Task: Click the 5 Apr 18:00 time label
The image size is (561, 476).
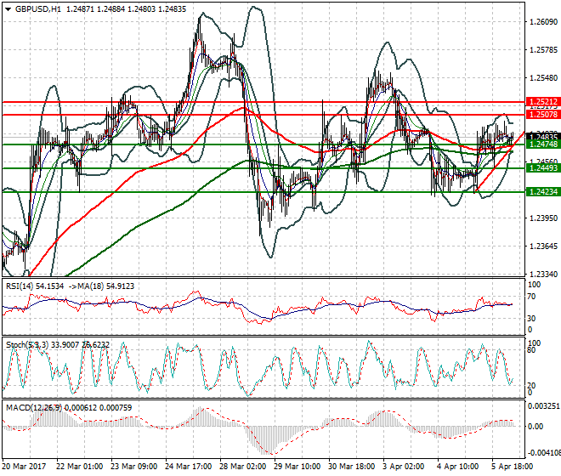Action: click(513, 467)
